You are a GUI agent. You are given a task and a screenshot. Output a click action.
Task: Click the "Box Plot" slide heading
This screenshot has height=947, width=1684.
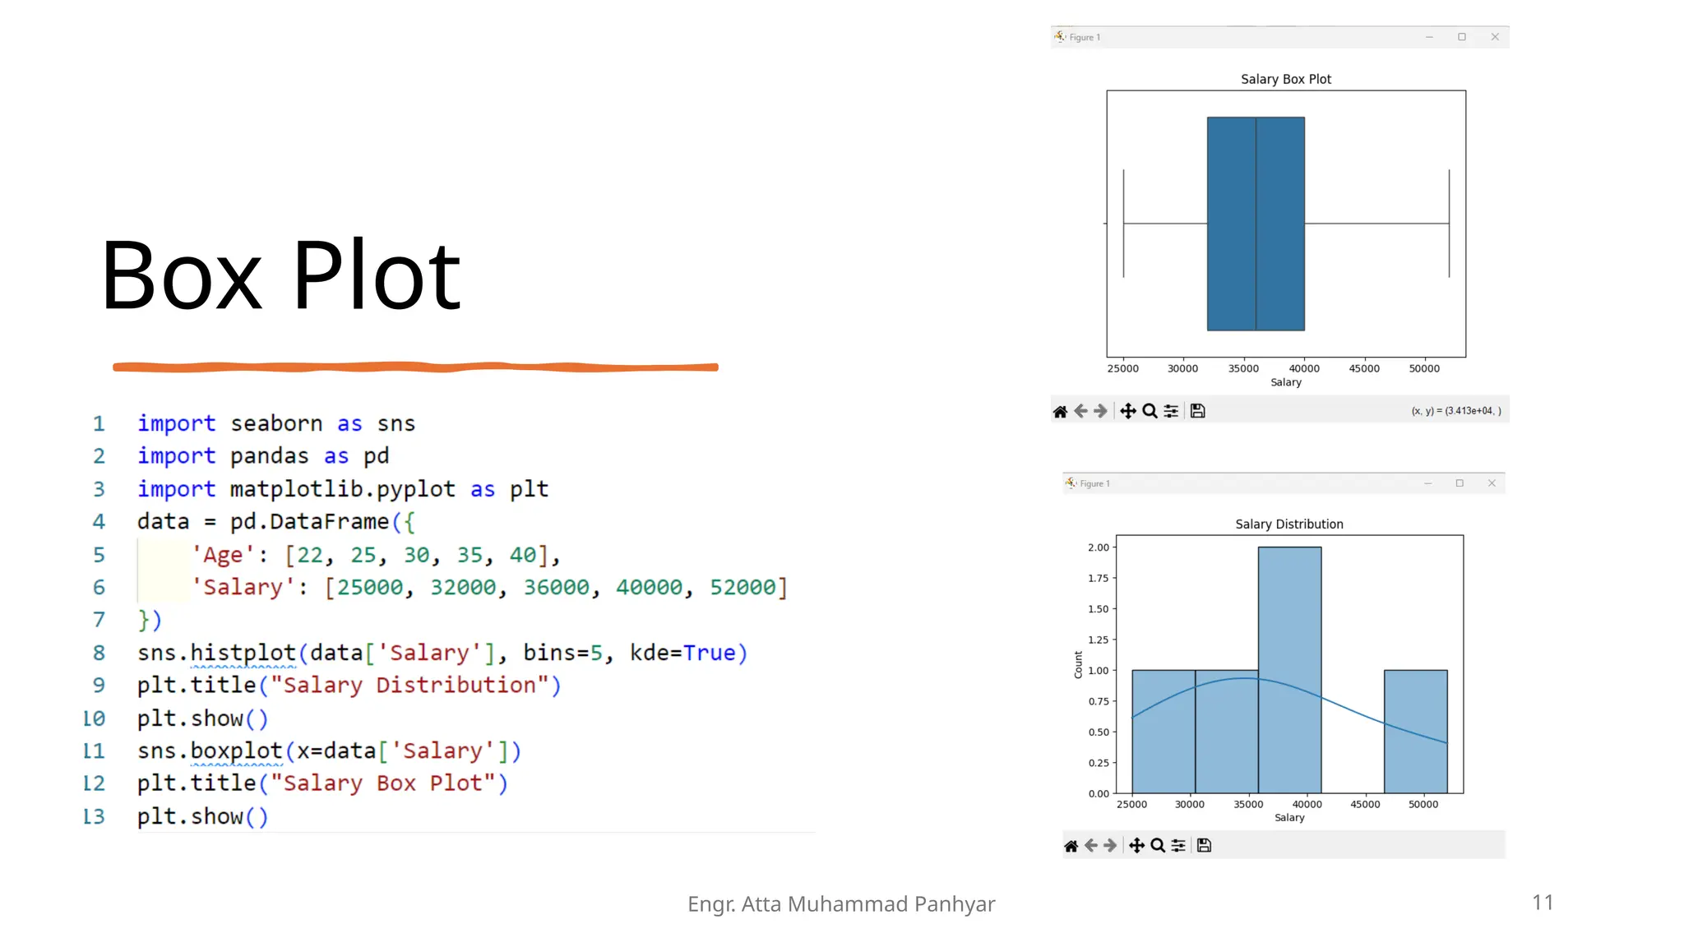[x=280, y=275]
